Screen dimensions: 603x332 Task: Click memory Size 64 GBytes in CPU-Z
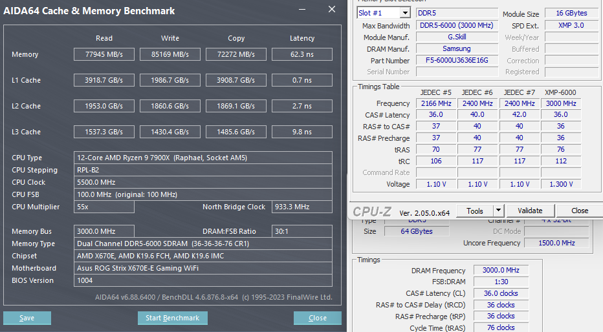417,231
